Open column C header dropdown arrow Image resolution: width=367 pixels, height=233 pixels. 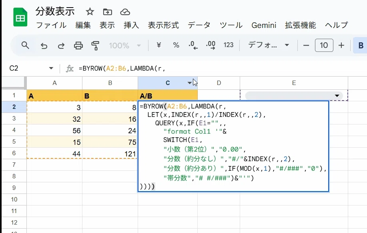click(x=190, y=83)
